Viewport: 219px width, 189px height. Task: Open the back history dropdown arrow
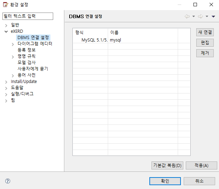(x=193, y=16)
